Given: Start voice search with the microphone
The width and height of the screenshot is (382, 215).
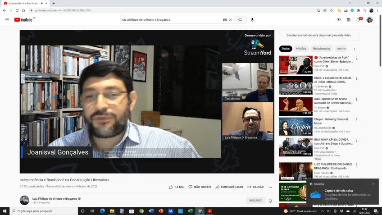Looking at the screenshot, I should (x=252, y=20).
